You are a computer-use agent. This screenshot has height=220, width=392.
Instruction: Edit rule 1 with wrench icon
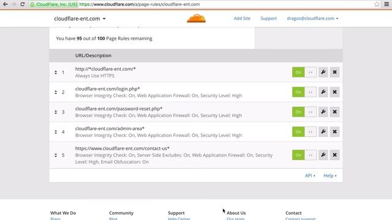[x=323, y=72]
